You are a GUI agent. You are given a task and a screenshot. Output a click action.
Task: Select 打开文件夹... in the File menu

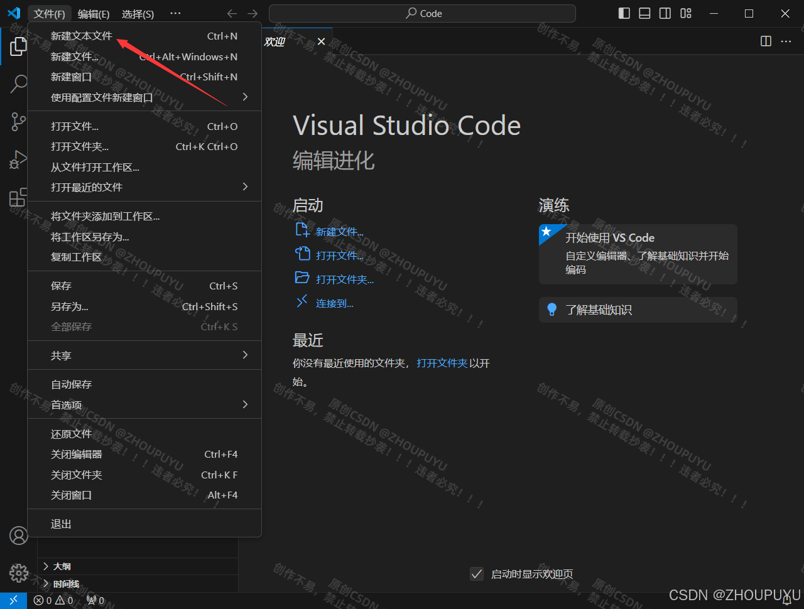144,146
